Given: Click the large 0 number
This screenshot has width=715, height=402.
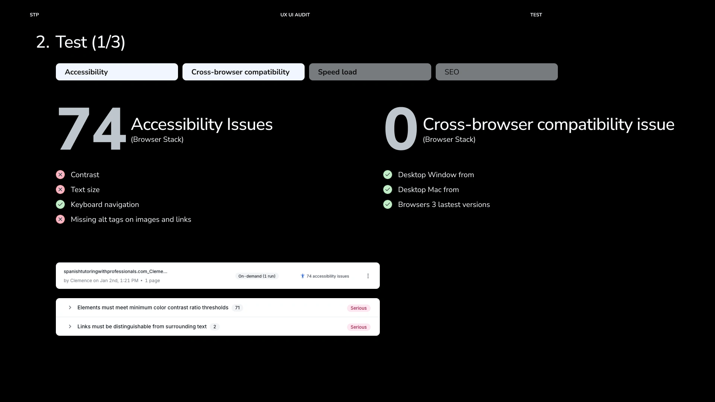Looking at the screenshot, I should 401,128.
